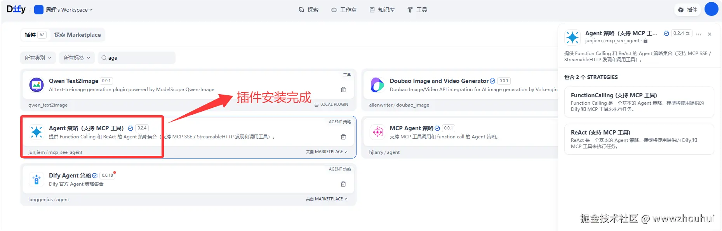This screenshot has width=722, height=231.
Task: Go to the 知识库 nav tab
Action: (382, 10)
